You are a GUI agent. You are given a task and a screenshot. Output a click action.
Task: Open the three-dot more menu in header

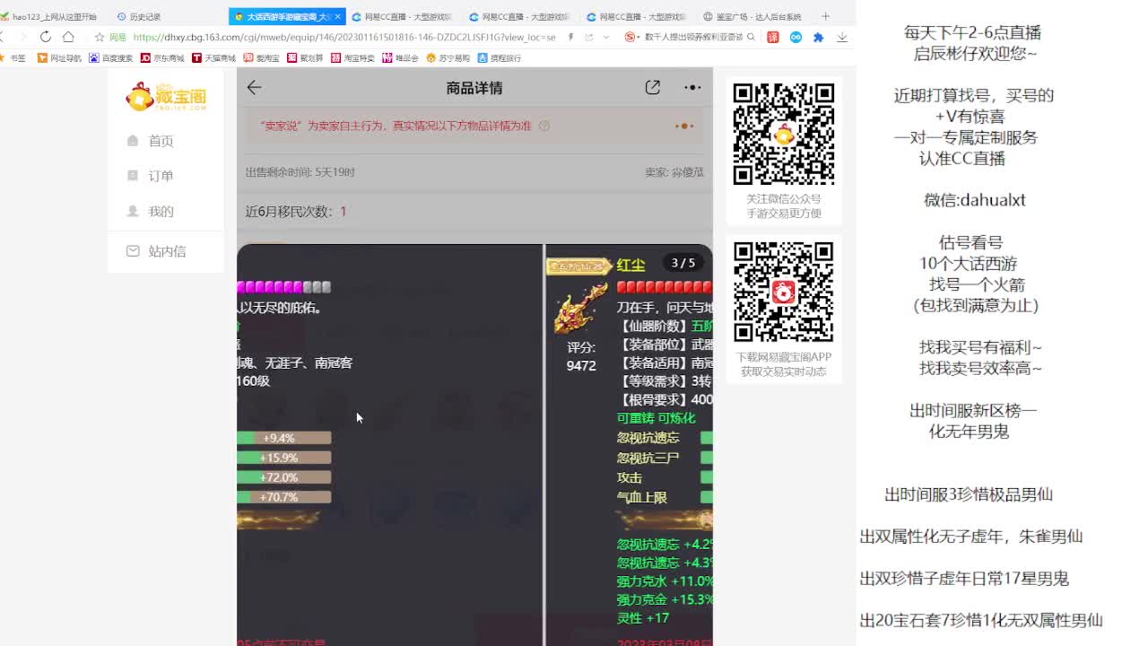click(x=692, y=87)
